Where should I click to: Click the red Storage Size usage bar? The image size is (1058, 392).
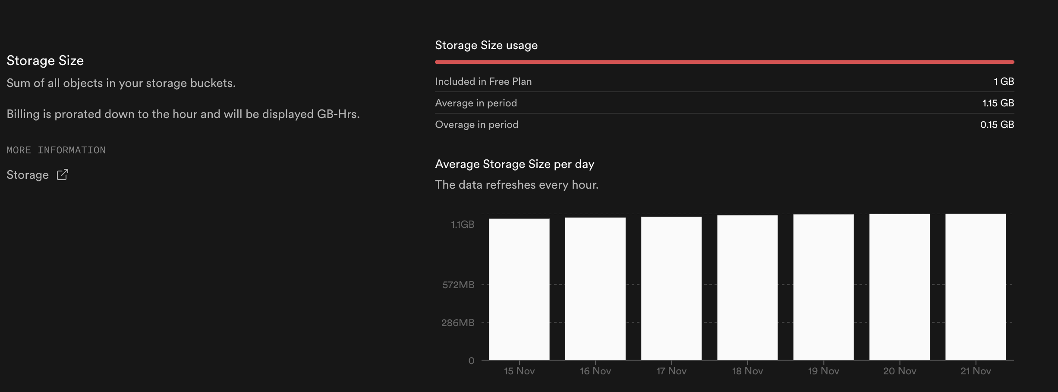click(724, 62)
